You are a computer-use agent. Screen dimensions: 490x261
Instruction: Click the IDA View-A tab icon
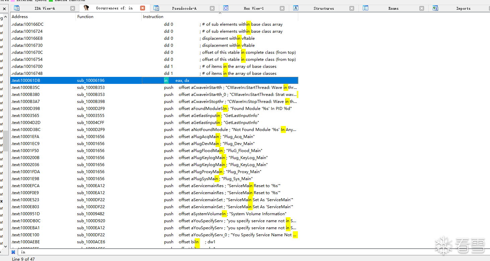pyautogui.click(x=17, y=8)
